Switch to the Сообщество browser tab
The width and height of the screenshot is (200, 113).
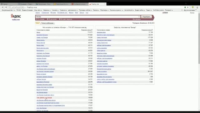click(x=80, y=4)
